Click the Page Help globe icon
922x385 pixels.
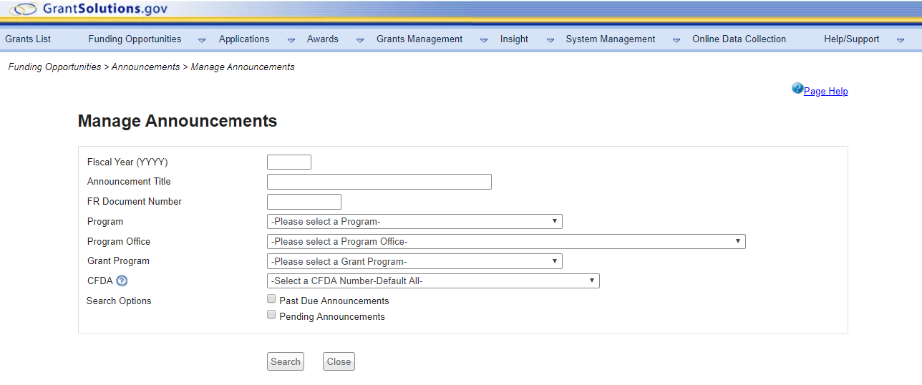[797, 89]
